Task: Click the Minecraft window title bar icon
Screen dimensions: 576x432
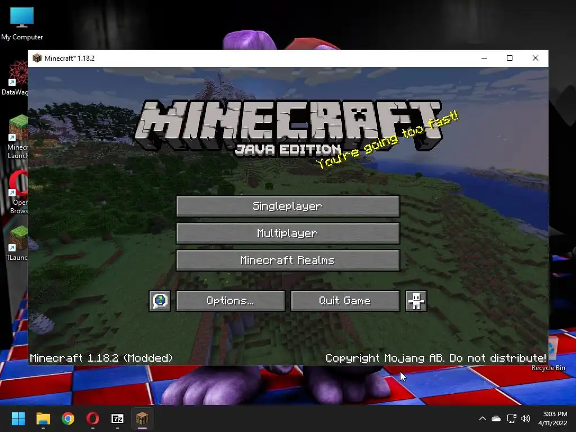Action: point(37,58)
